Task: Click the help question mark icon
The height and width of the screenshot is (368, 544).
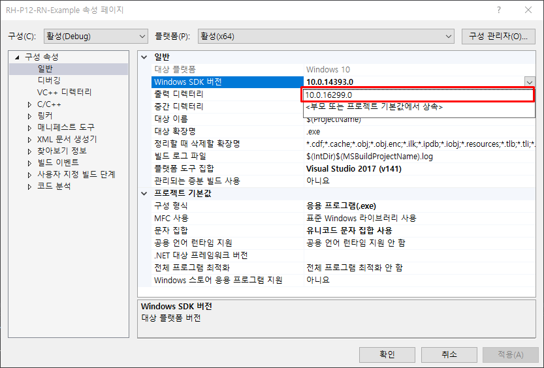Action: (498, 10)
